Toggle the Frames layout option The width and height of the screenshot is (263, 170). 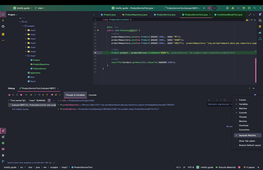point(242,100)
